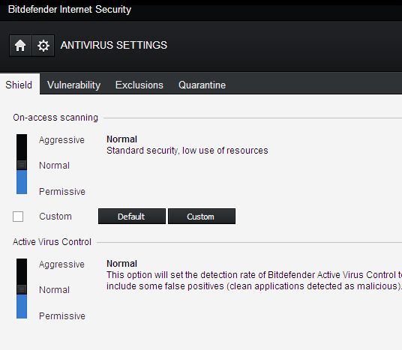The image size is (402, 350).
Task: Select Normal level for On-access scanning
Action: (54, 166)
